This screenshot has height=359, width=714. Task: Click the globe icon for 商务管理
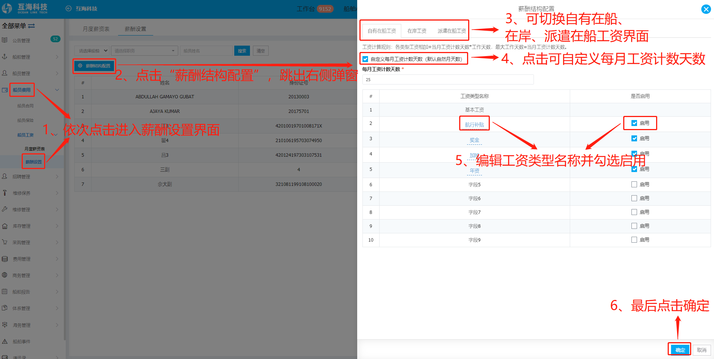4,275
